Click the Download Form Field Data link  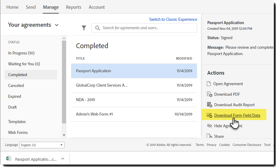tap(237, 115)
